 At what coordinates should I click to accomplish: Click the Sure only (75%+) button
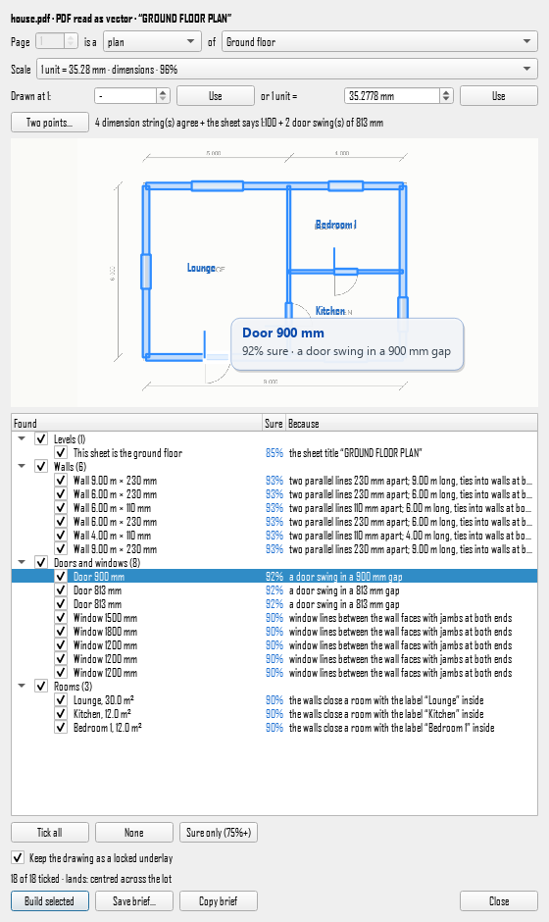pos(219,833)
